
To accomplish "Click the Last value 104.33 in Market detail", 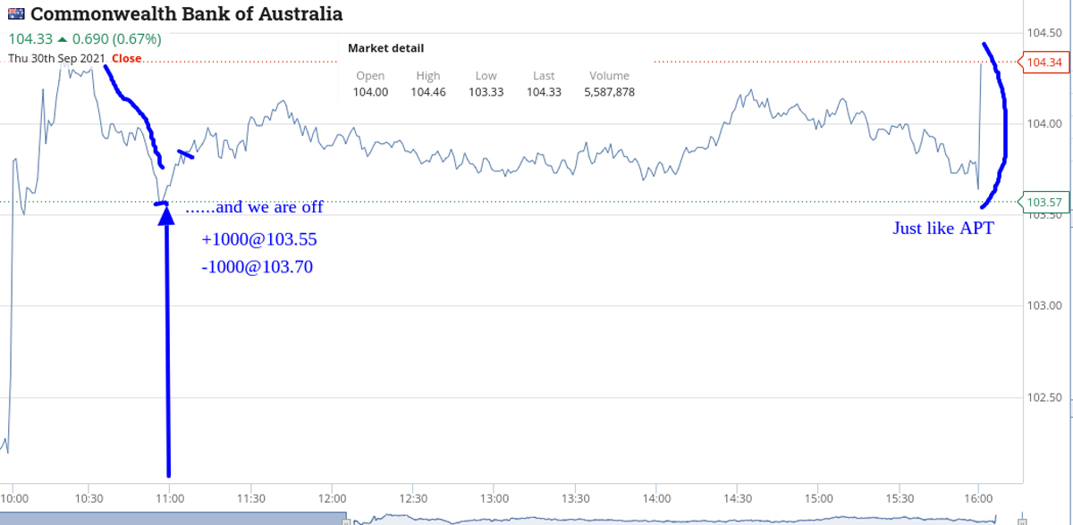I will coord(544,91).
